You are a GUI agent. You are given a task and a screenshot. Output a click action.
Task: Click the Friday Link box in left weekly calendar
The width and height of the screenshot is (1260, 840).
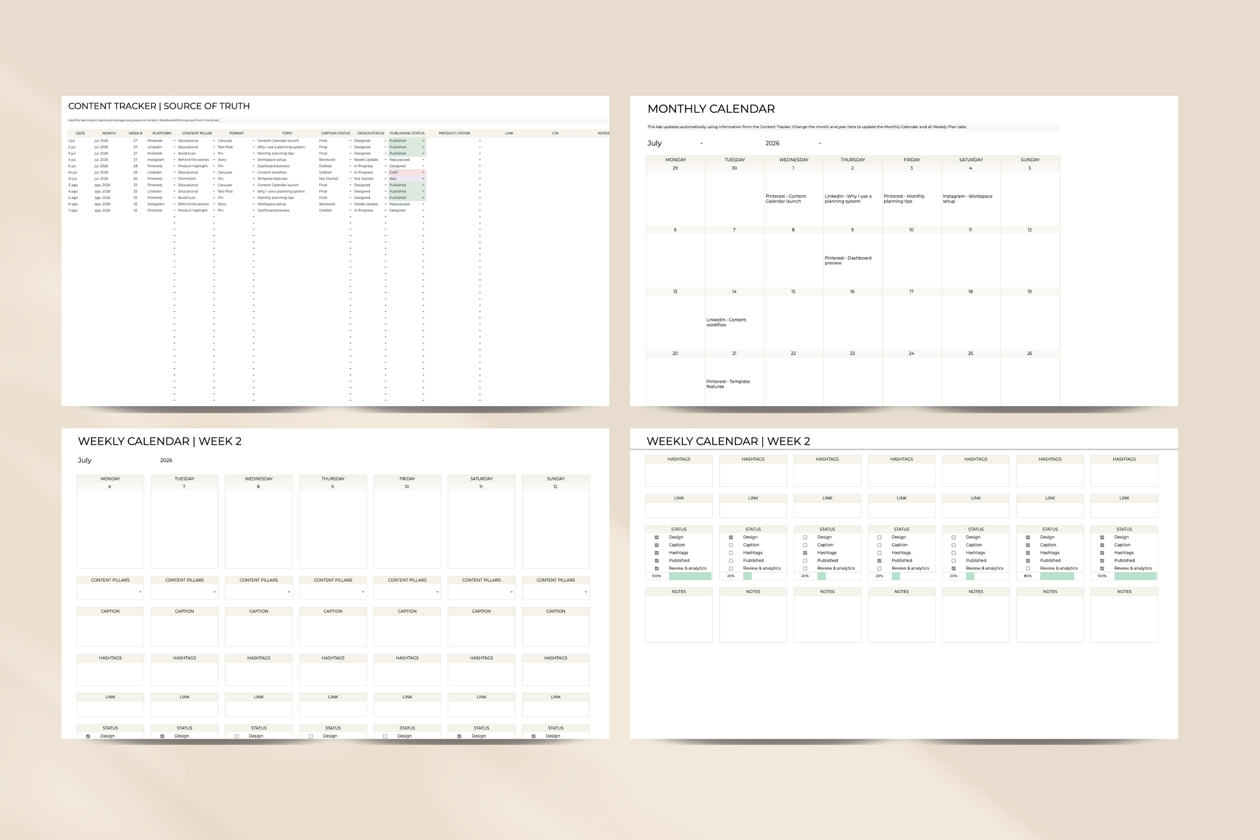(x=407, y=708)
